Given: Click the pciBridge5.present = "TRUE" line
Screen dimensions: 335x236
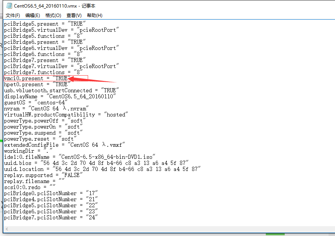Looking at the screenshot, I should 45,24.
